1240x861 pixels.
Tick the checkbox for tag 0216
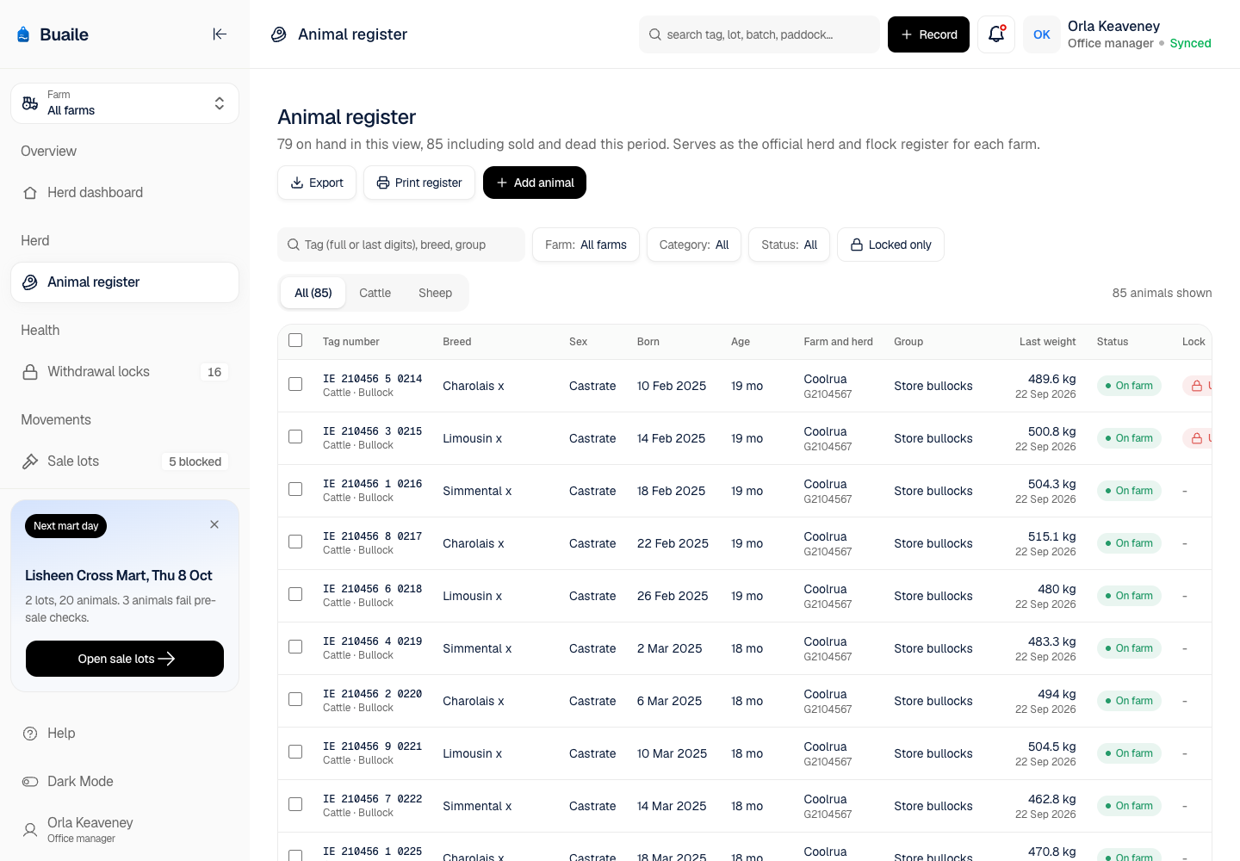(295, 489)
